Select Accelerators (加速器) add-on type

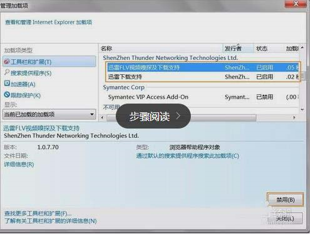pos(23,84)
